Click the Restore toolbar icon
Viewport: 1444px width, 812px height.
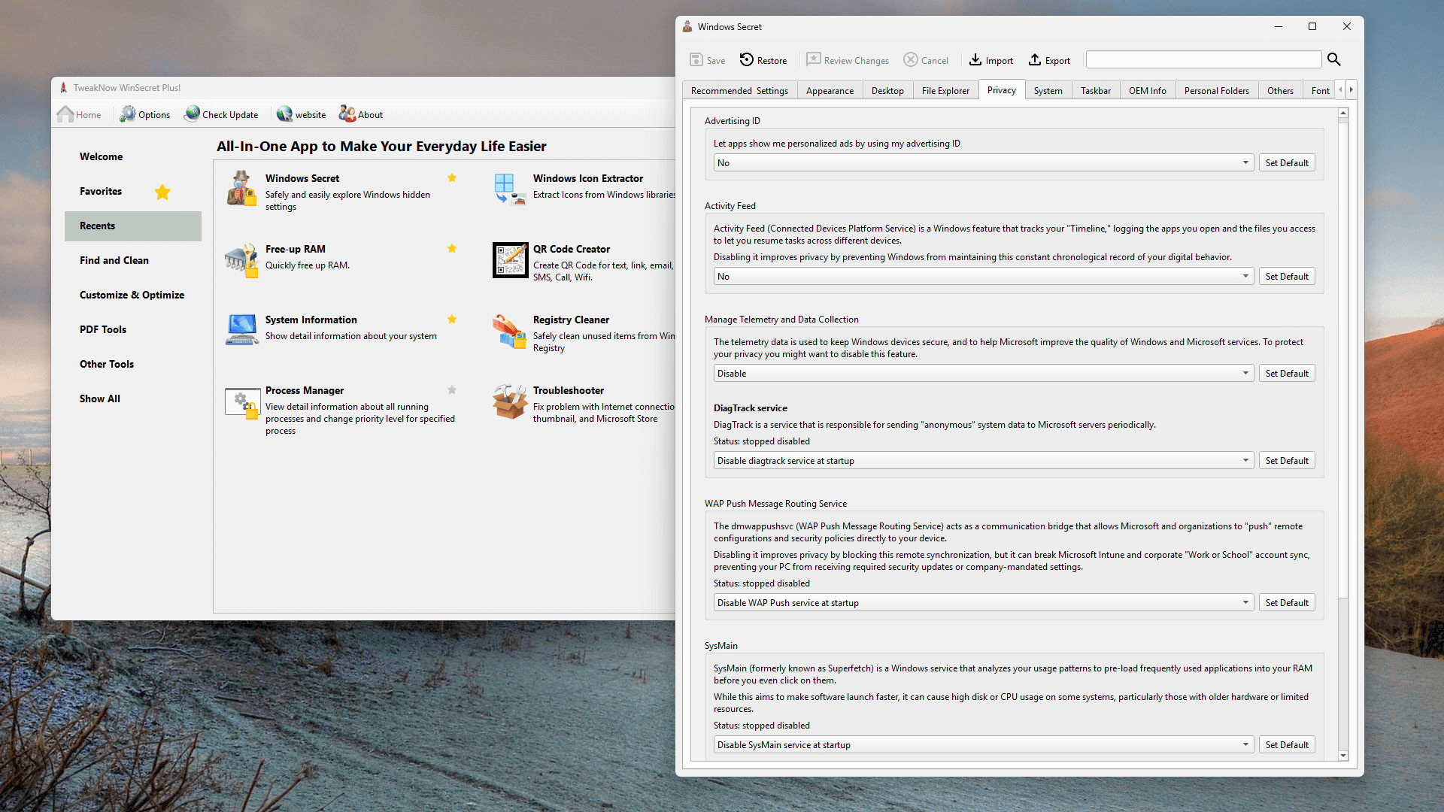746,60
